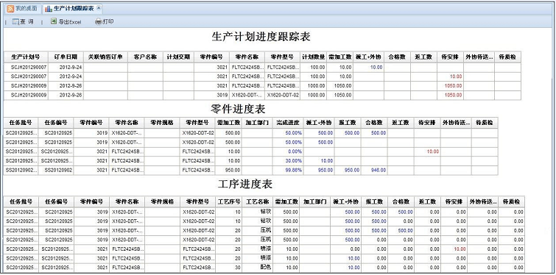Click 返工数 header in 零件进度表
This screenshot has width=556, height=275.
[401, 123]
